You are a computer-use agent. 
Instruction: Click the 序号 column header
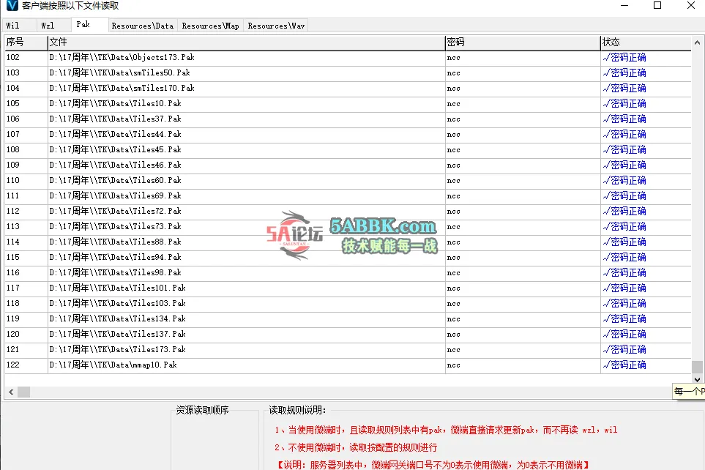[26, 42]
